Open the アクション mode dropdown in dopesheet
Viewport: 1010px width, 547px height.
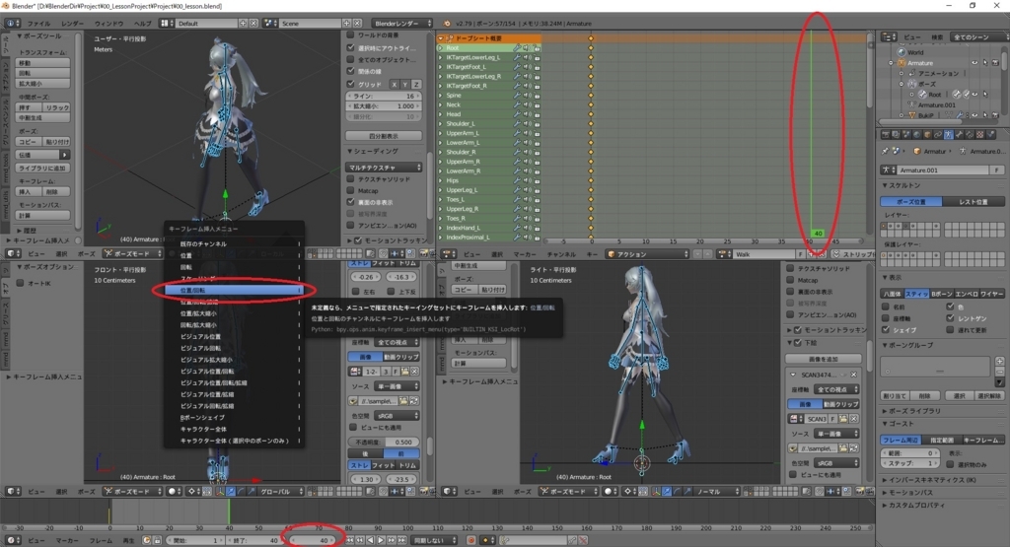(647, 254)
